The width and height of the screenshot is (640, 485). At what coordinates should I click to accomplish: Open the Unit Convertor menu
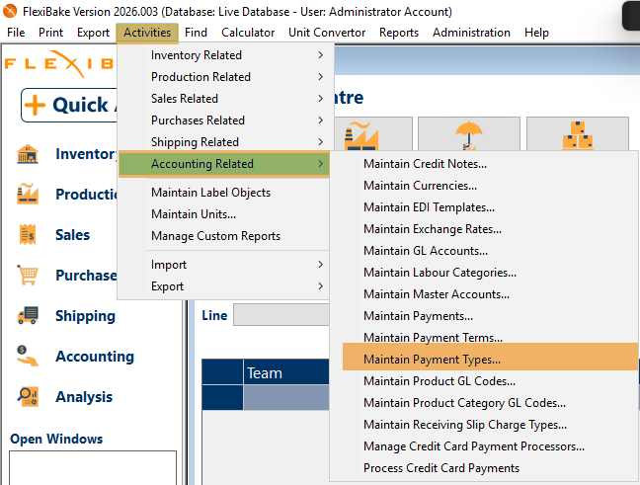327,33
